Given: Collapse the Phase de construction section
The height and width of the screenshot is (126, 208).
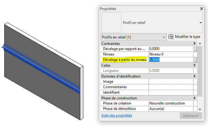Looking at the screenshot, I should tap(194, 98).
